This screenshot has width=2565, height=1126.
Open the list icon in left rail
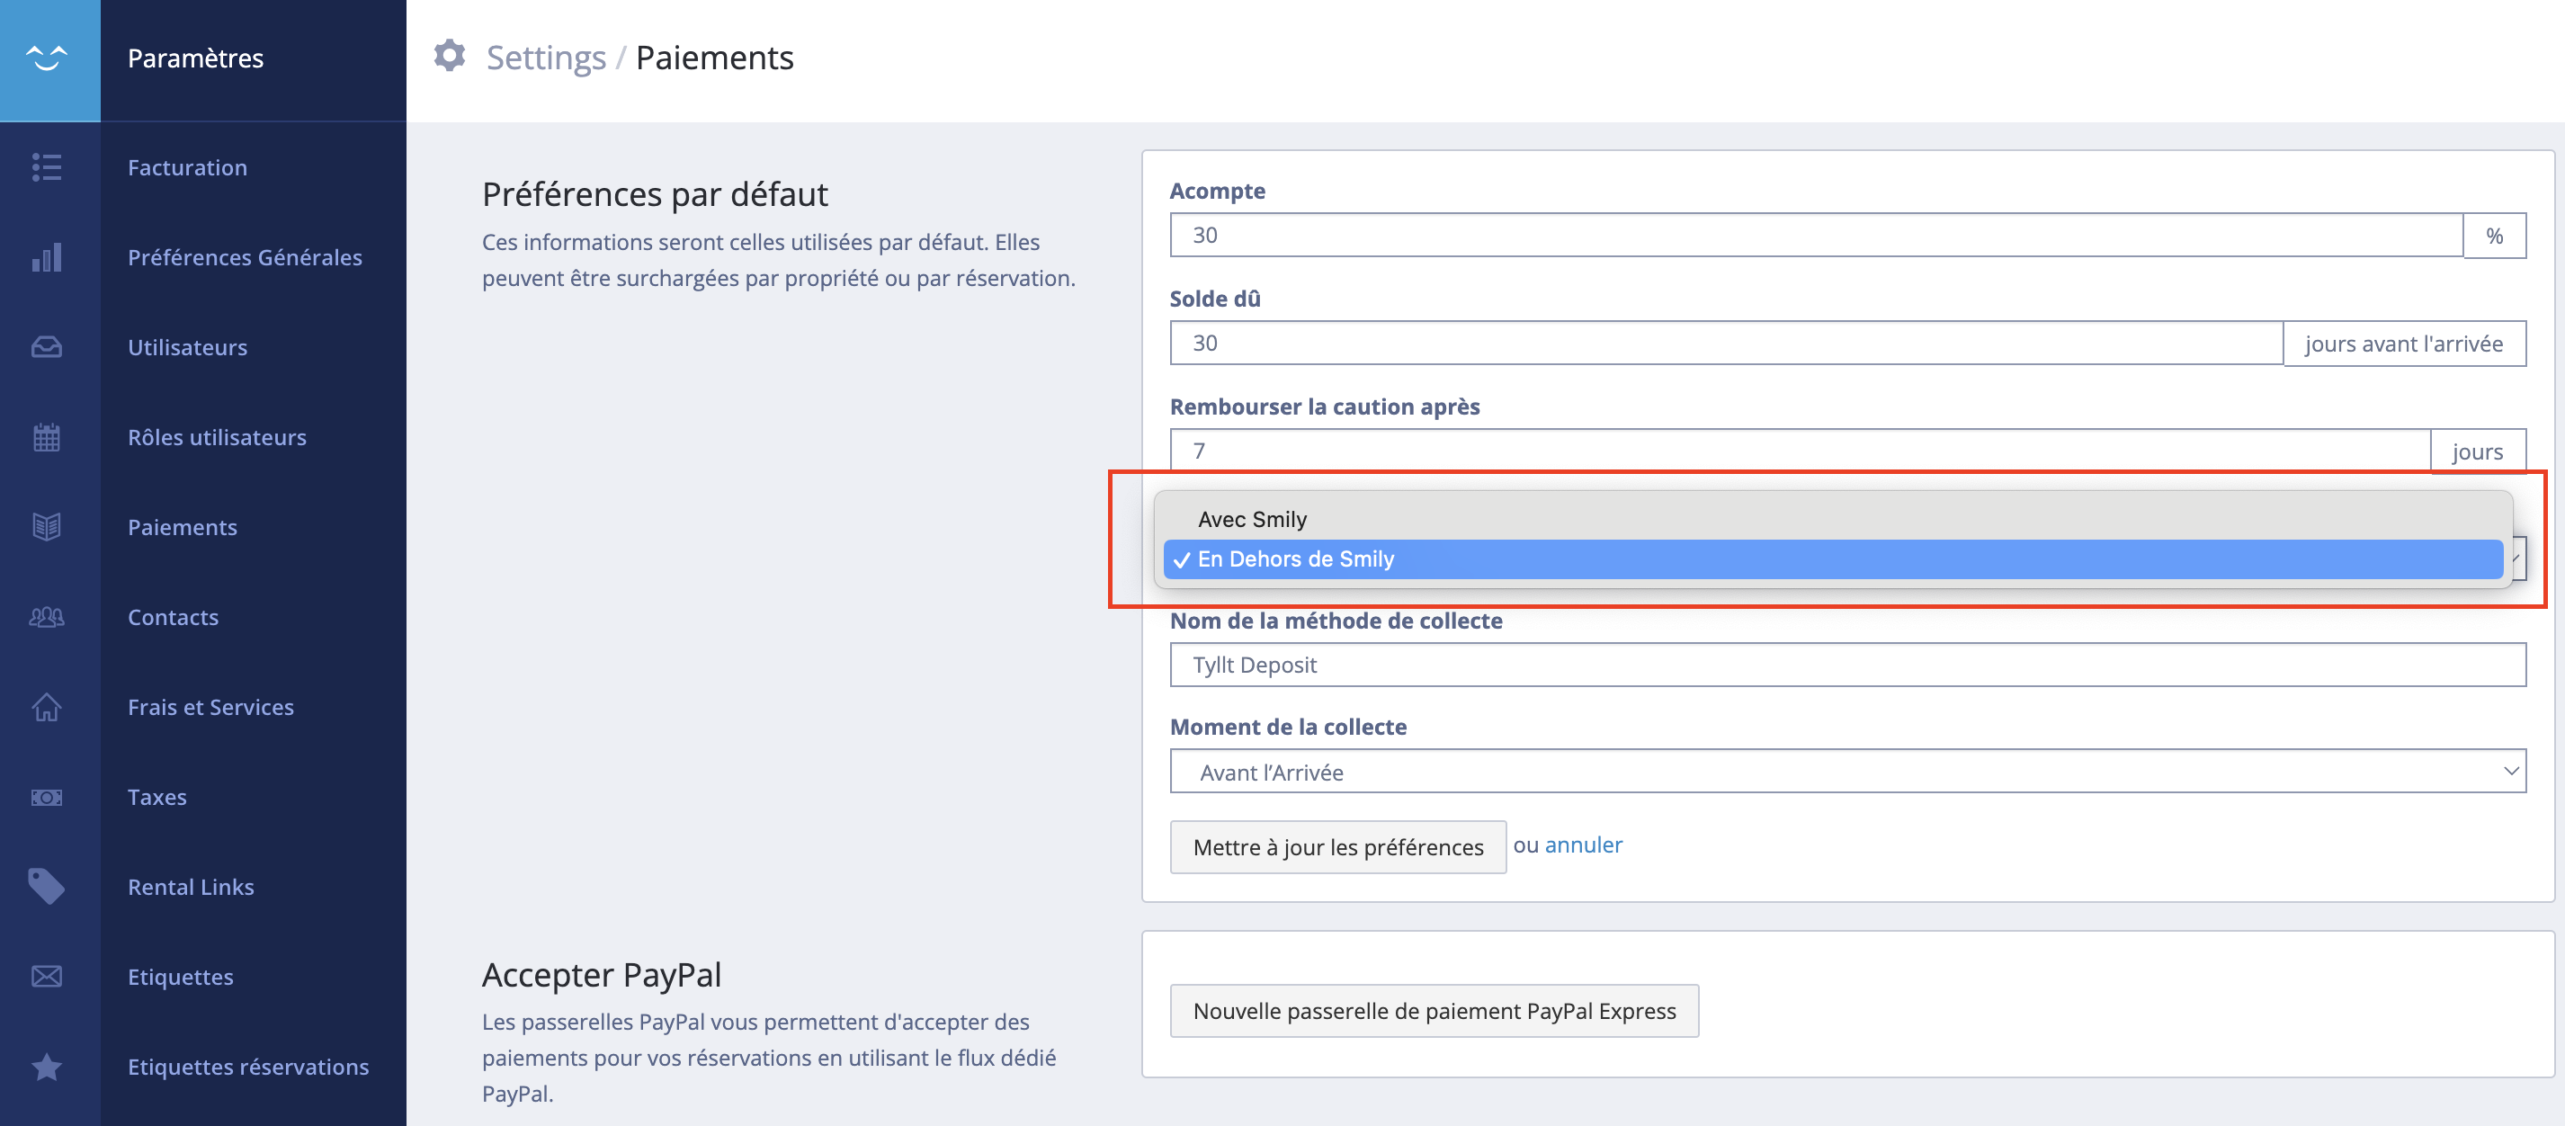point(47,167)
